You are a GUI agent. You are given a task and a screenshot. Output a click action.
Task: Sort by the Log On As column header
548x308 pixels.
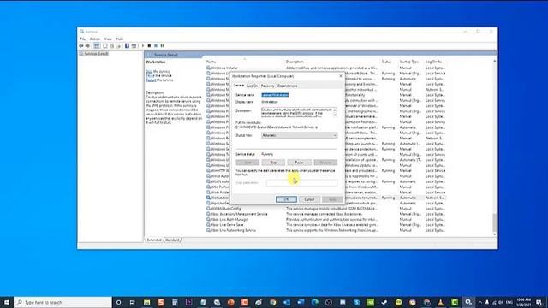435,62
